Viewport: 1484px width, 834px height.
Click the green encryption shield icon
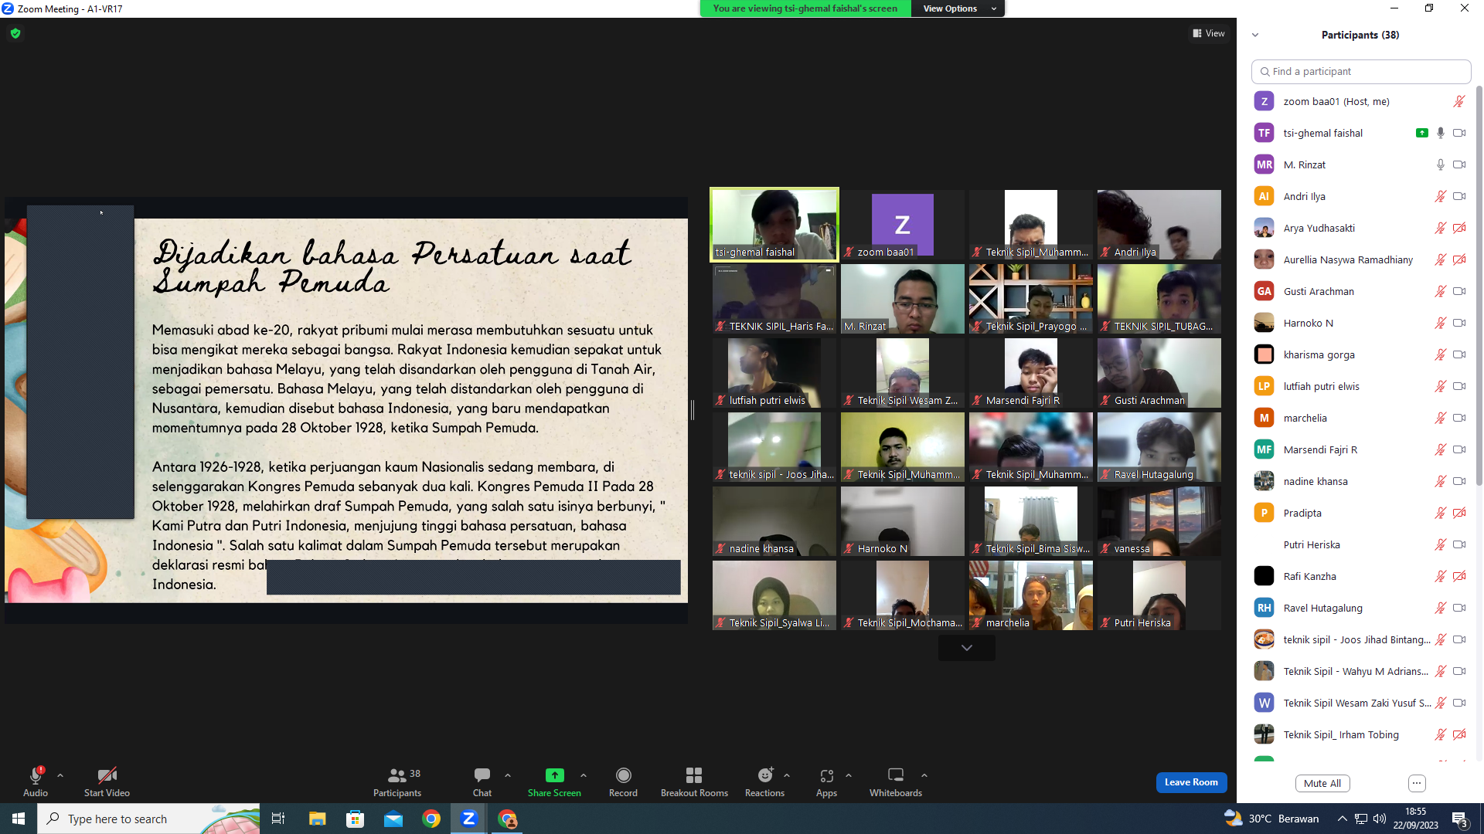[15, 33]
